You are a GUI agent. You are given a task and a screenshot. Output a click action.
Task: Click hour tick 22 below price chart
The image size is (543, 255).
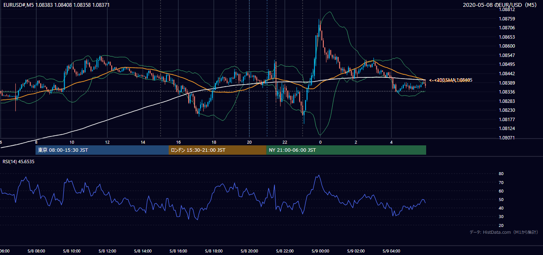coord(285,142)
